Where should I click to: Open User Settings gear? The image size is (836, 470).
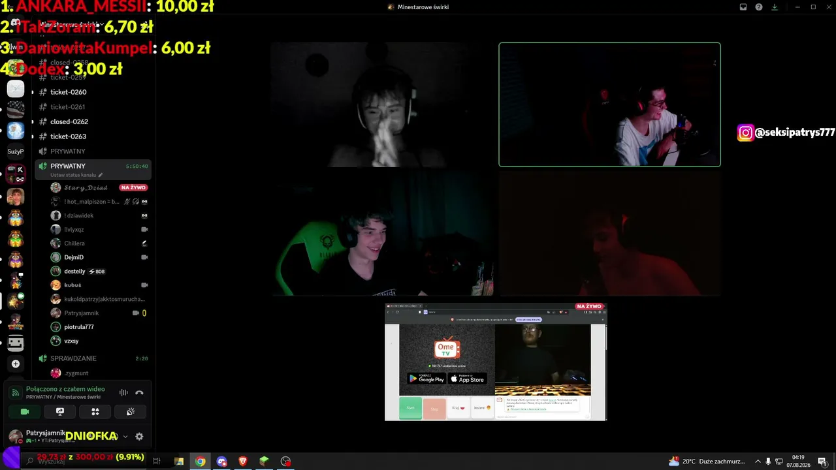coord(139,437)
